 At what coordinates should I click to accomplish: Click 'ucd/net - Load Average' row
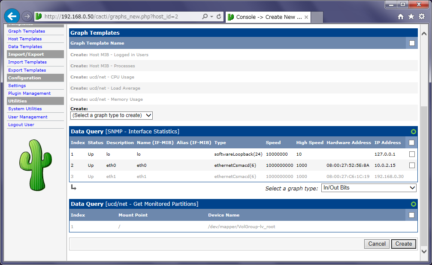[x=243, y=88]
